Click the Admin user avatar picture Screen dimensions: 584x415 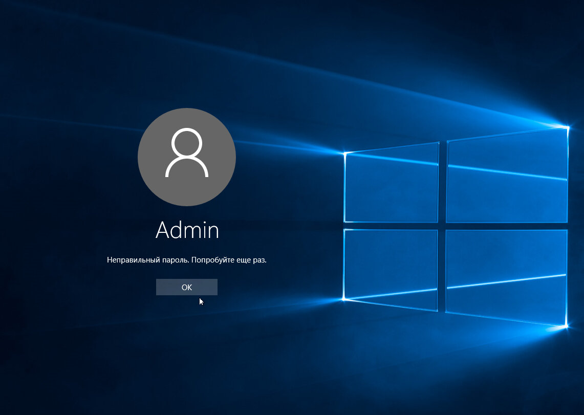coord(187,157)
